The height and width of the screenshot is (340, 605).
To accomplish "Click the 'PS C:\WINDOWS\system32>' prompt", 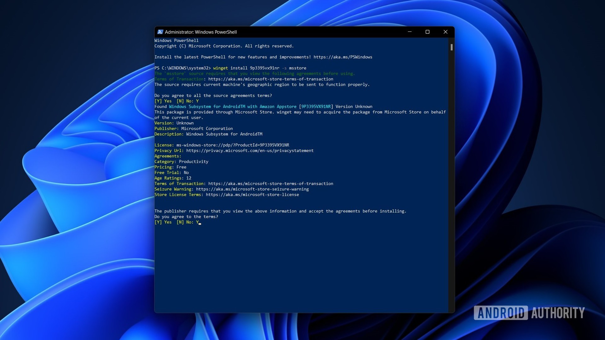I will coord(183,68).
